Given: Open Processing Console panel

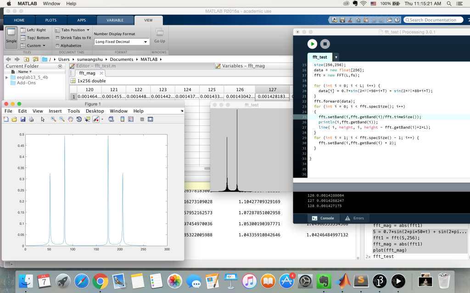Looking at the screenshot, I should coord(323,218).
